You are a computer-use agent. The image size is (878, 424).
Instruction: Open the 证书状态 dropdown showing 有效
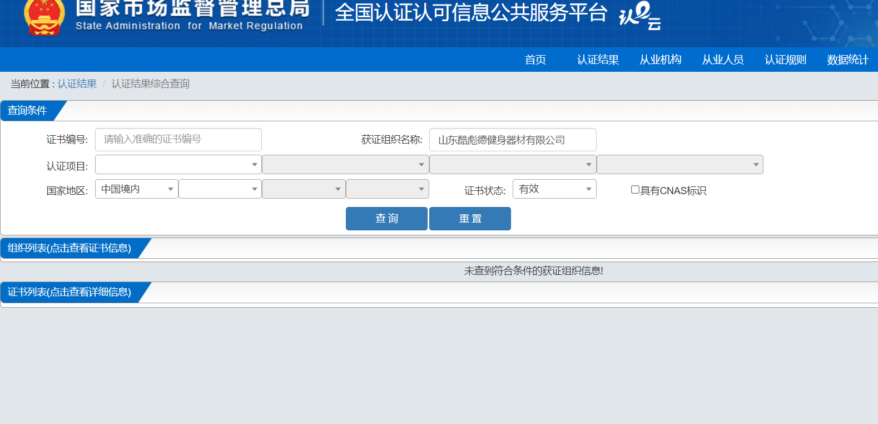coord(554,189)
